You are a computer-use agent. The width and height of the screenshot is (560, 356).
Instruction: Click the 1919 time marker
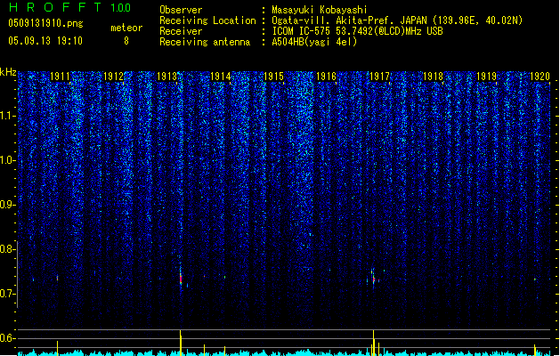(486, 77)
